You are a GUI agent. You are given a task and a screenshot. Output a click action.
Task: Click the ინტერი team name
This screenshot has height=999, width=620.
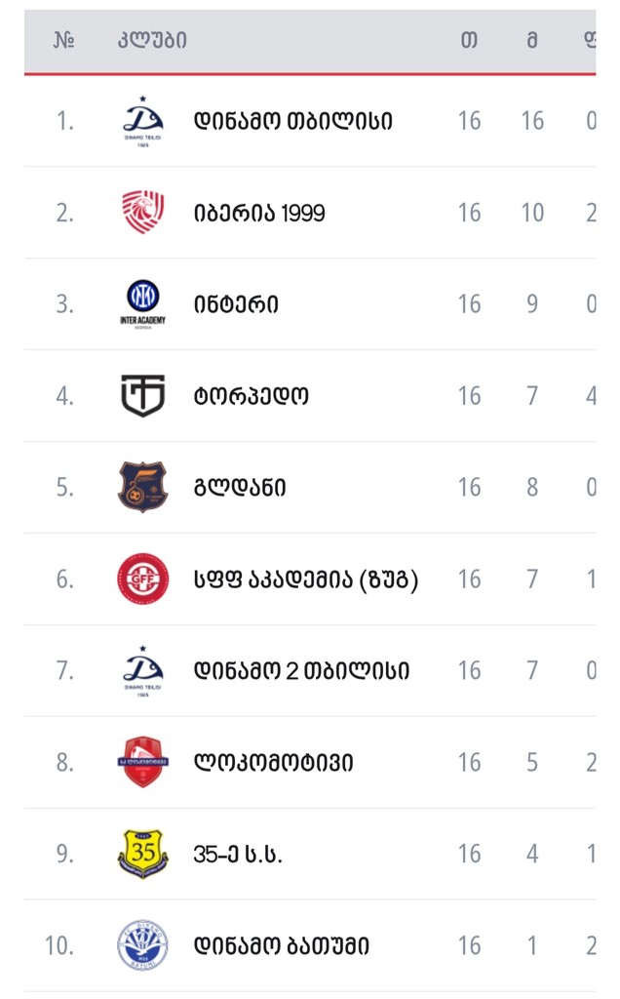(236, 304)
